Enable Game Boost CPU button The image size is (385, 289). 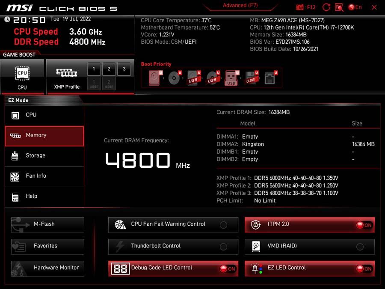(x=22, y=77)
